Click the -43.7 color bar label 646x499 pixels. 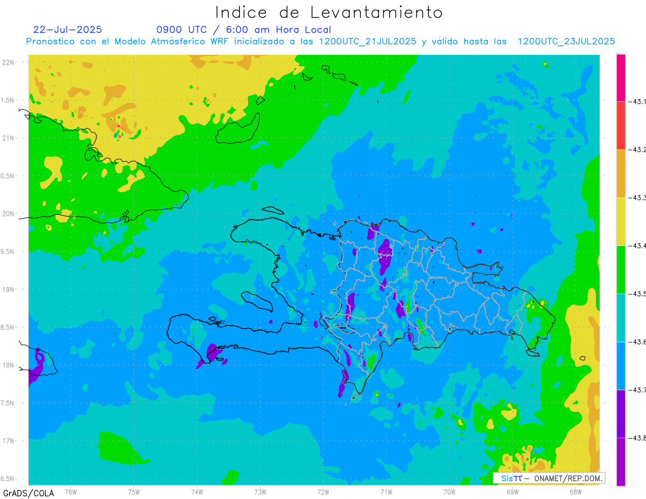[x=638, y=390]
